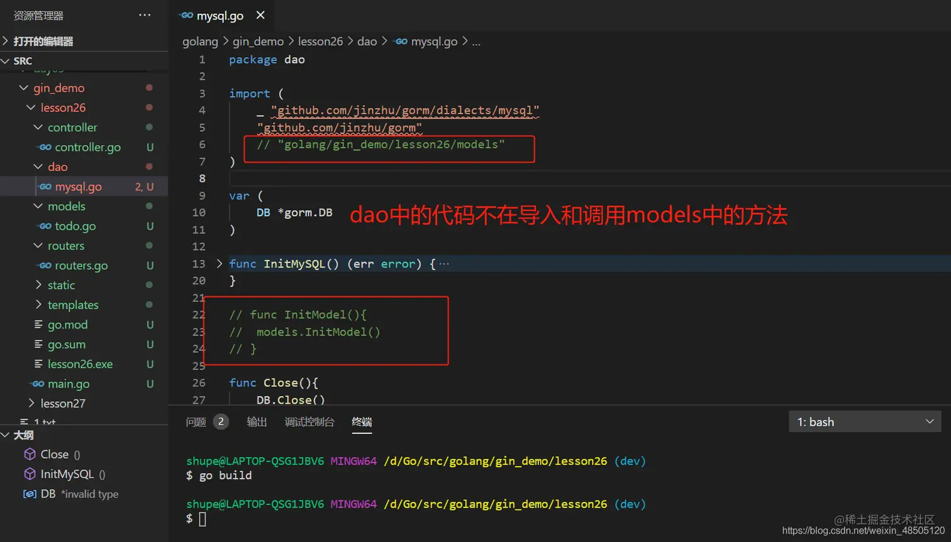Collapse the 大纲 outline section
The image size is (951, 542).
click(x=6, y=435)
